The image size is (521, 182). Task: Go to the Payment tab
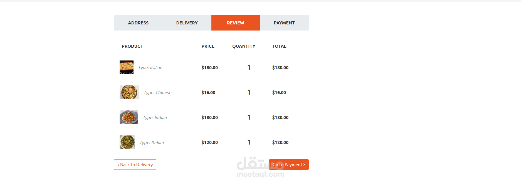pyautogui.click(x=284, y=23)
